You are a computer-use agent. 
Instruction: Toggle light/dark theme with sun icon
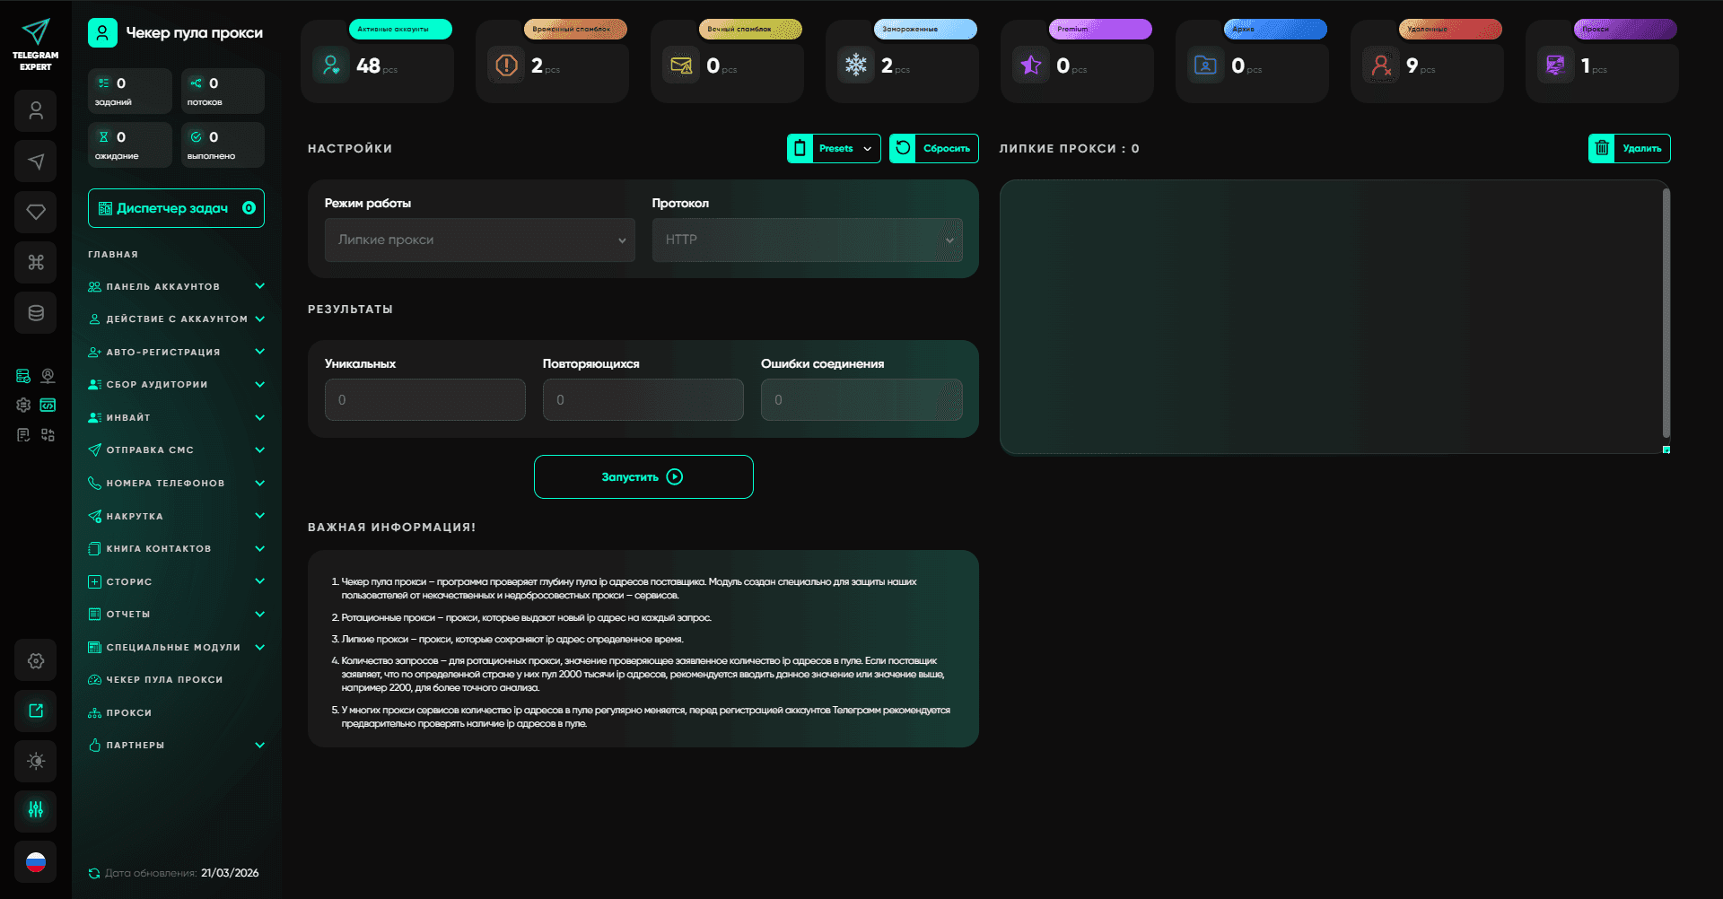click(36, 761)
